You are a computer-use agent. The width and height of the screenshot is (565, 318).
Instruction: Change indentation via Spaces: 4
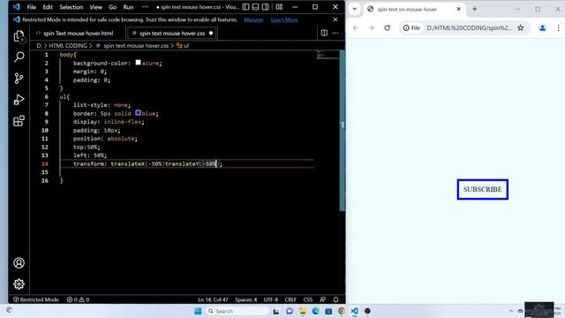click(246, 299)
